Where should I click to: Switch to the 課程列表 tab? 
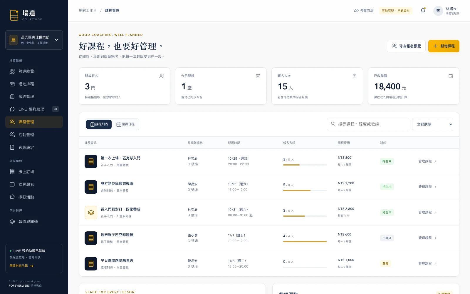(x=99, y=124)
